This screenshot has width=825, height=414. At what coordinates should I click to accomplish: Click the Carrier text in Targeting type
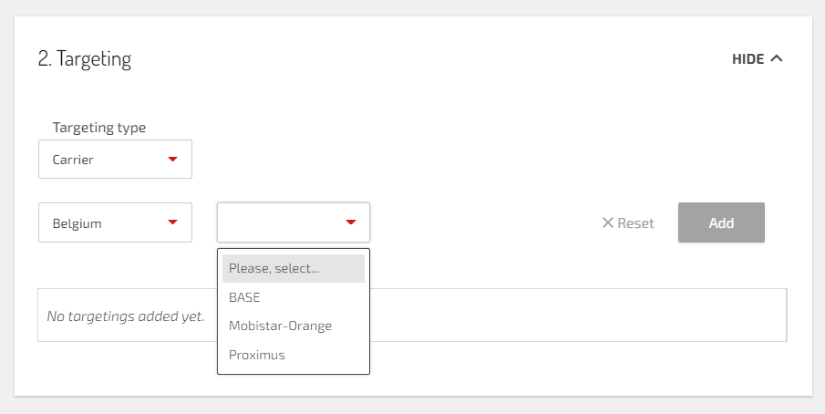pyautogui.click(x=73, y=160)
